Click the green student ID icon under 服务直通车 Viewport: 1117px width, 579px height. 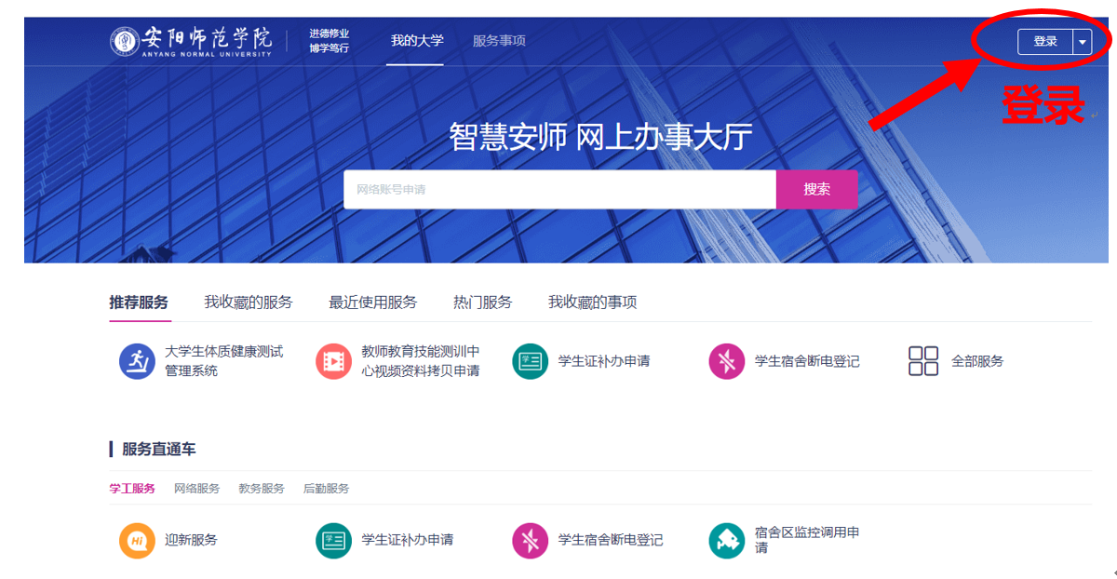click(333, 540)
